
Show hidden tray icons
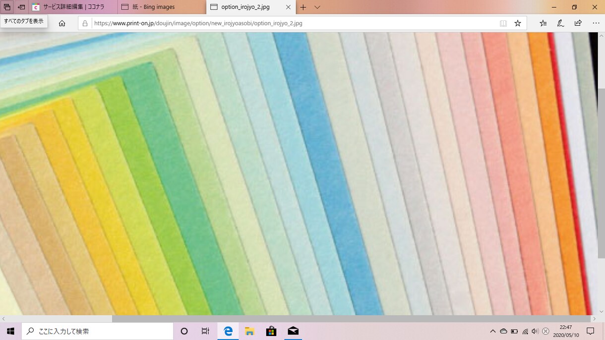tap(492, 331)
